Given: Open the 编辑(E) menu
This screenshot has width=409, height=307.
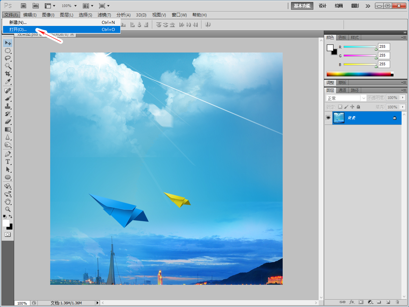Looking at the screenshot, I should click(30, 15).
